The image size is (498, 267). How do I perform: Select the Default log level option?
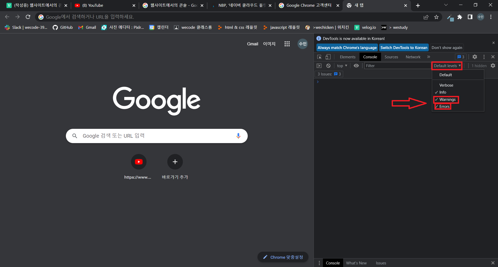pos(458,75)
